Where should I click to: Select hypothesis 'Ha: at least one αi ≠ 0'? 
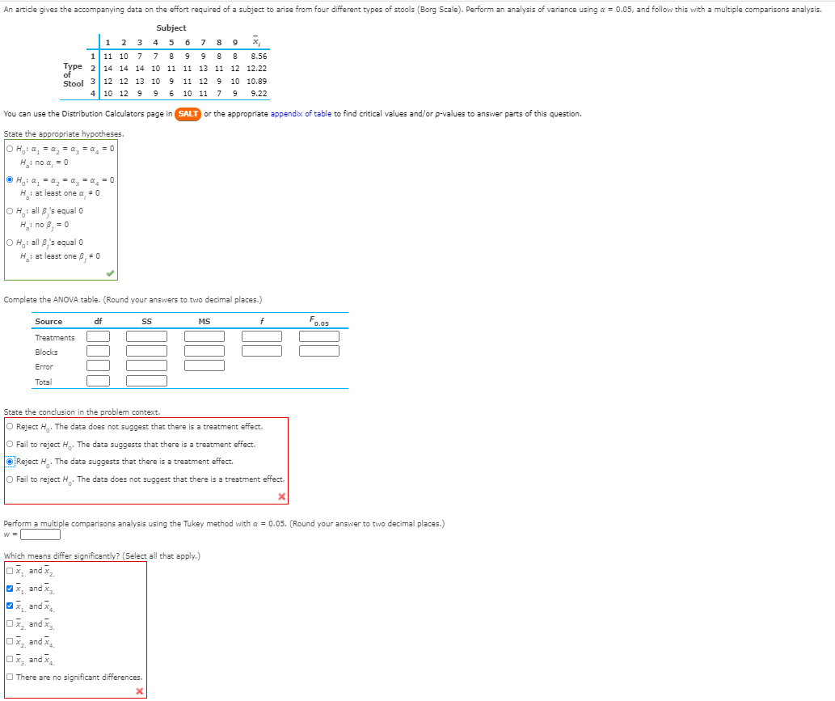point(10,179)
